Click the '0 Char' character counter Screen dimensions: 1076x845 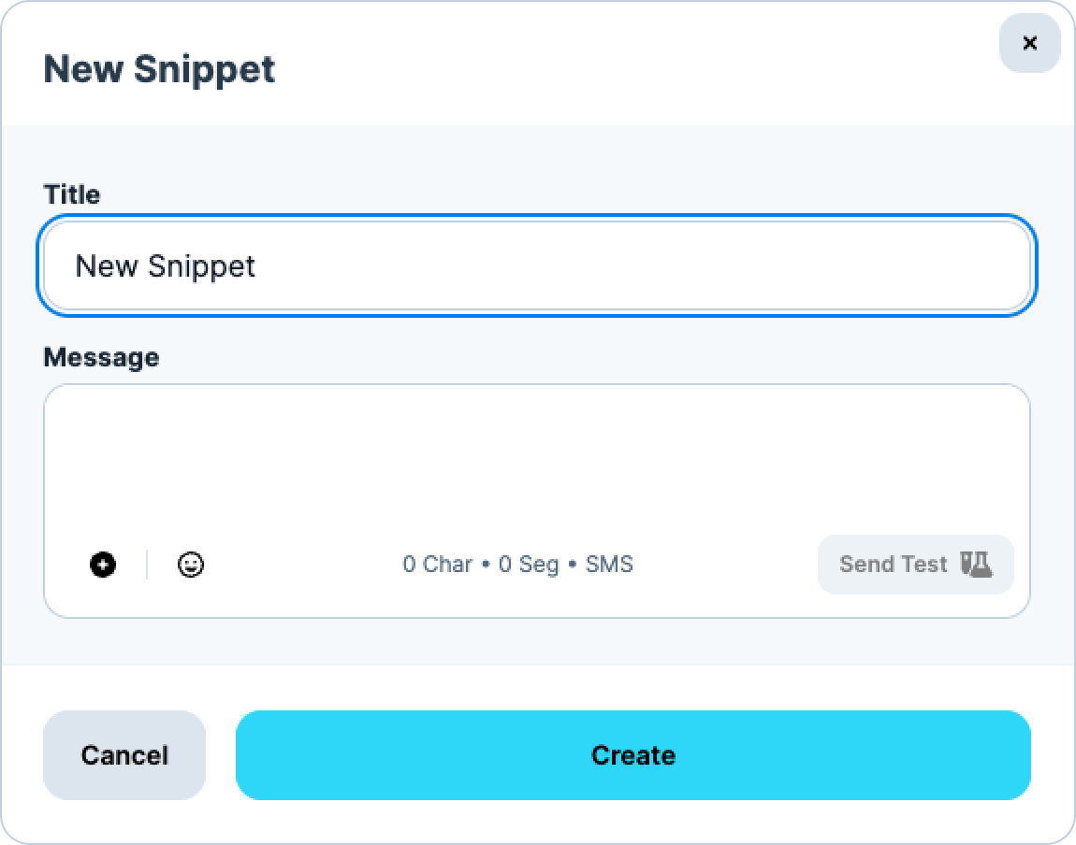pos(438,564)
